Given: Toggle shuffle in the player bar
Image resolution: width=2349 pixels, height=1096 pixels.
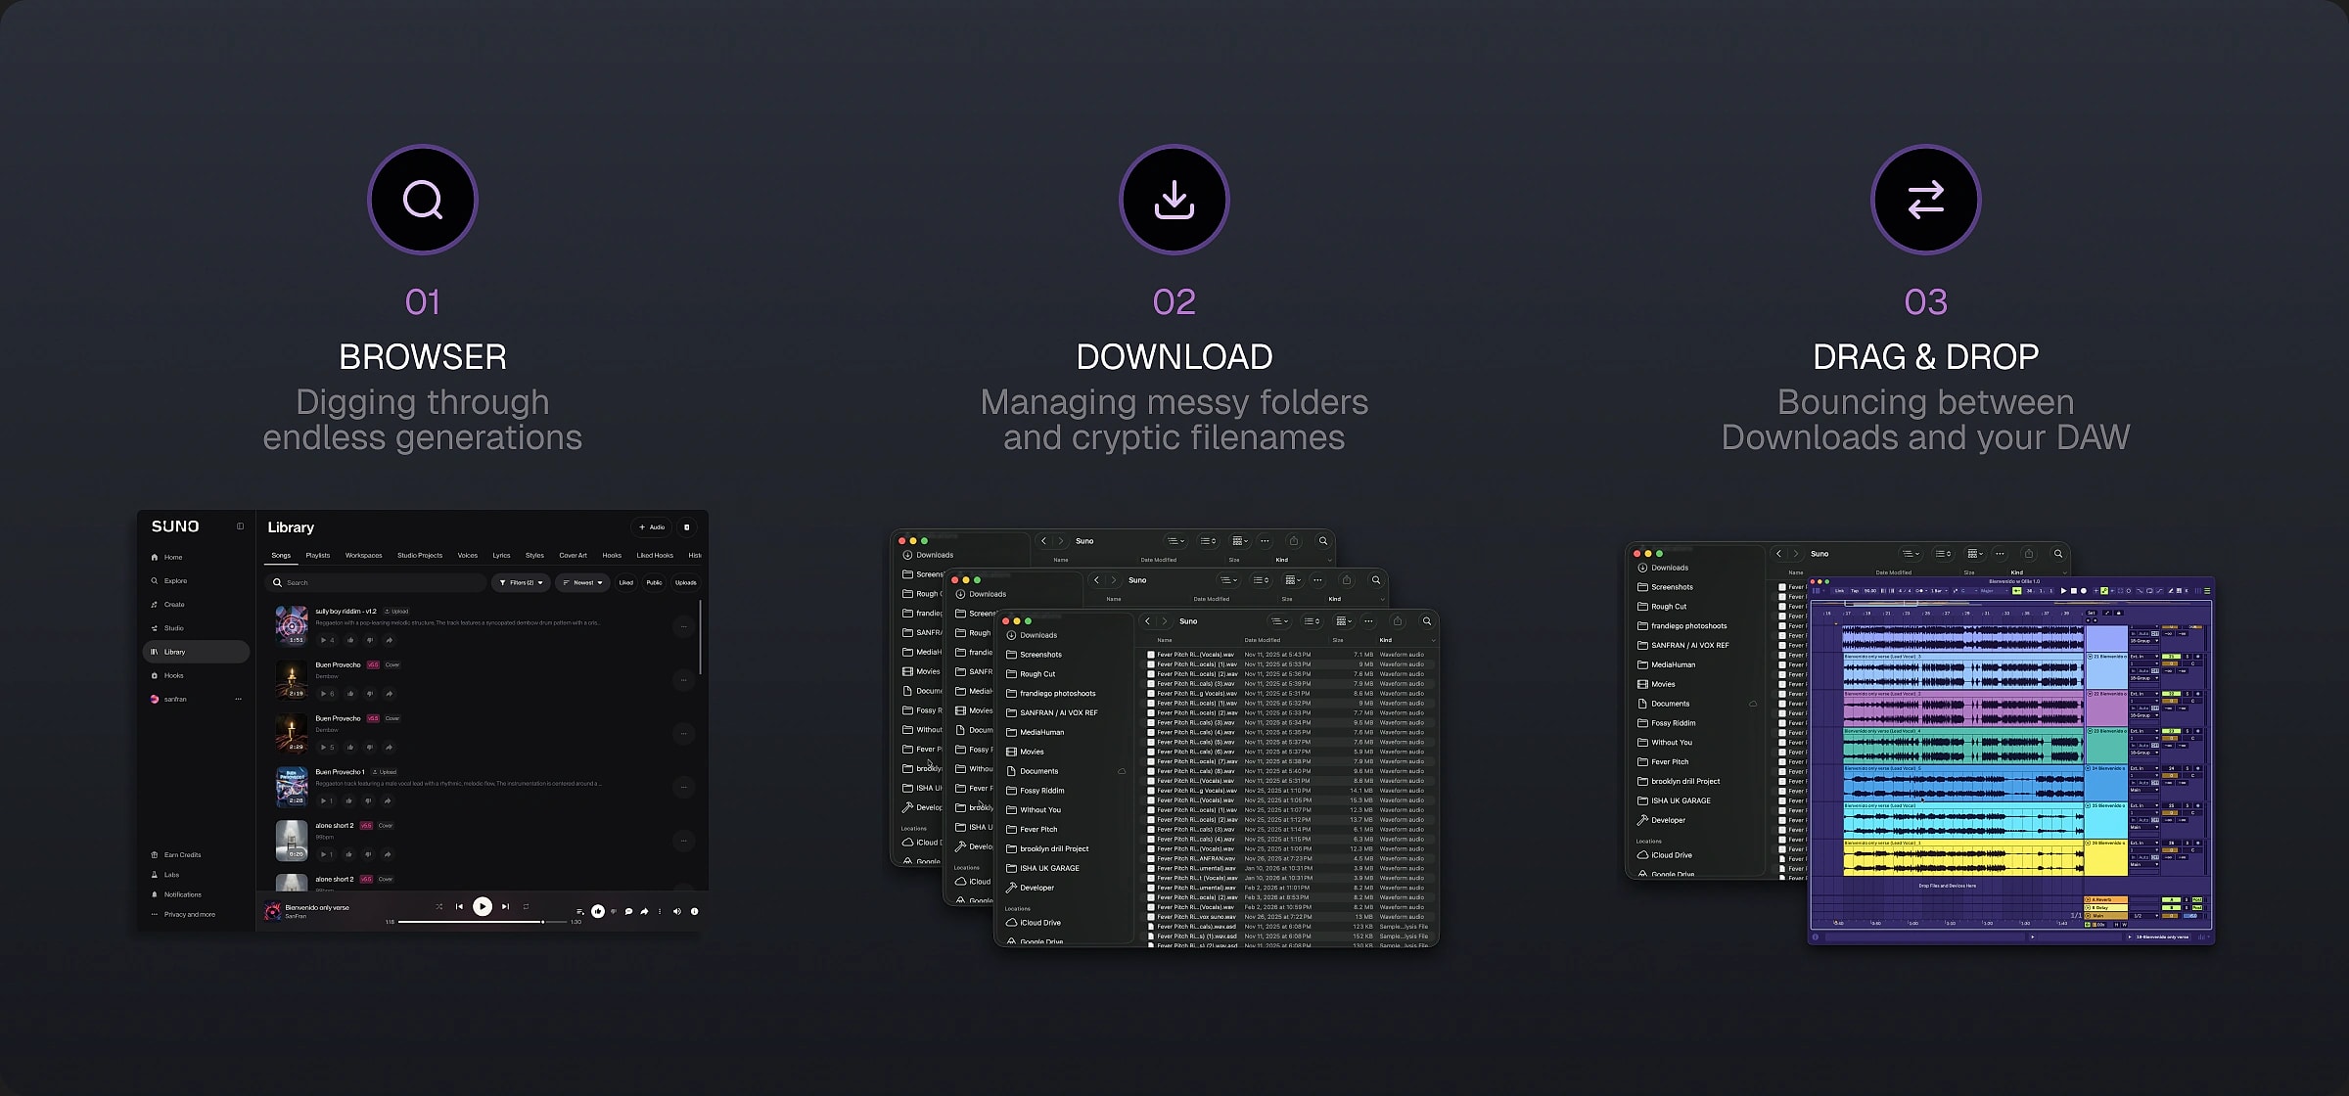Looking at the screenshot, I should pyautogui.click(x=438, y=907).
